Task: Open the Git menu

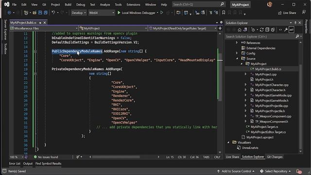Action: coord(44,4)
